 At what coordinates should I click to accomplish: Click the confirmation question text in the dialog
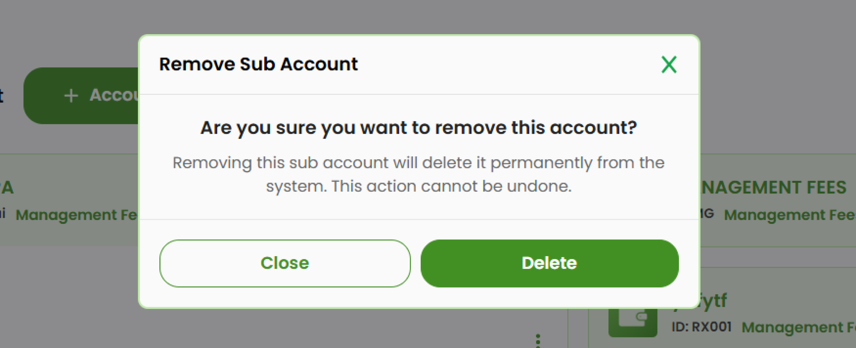click(419, 128)
